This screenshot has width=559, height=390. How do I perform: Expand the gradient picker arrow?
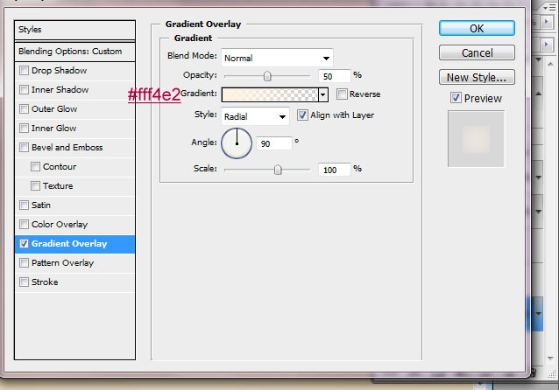[323, 94]
